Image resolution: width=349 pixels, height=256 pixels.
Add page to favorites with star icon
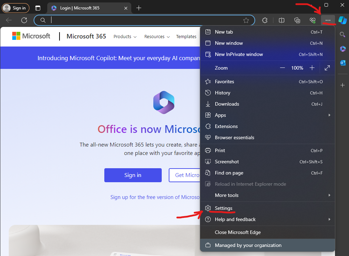[x=246, y=20]
